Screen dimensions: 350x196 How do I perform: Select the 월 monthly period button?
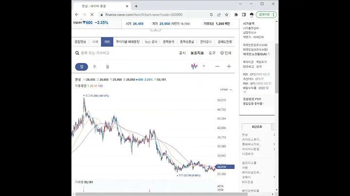107,66
